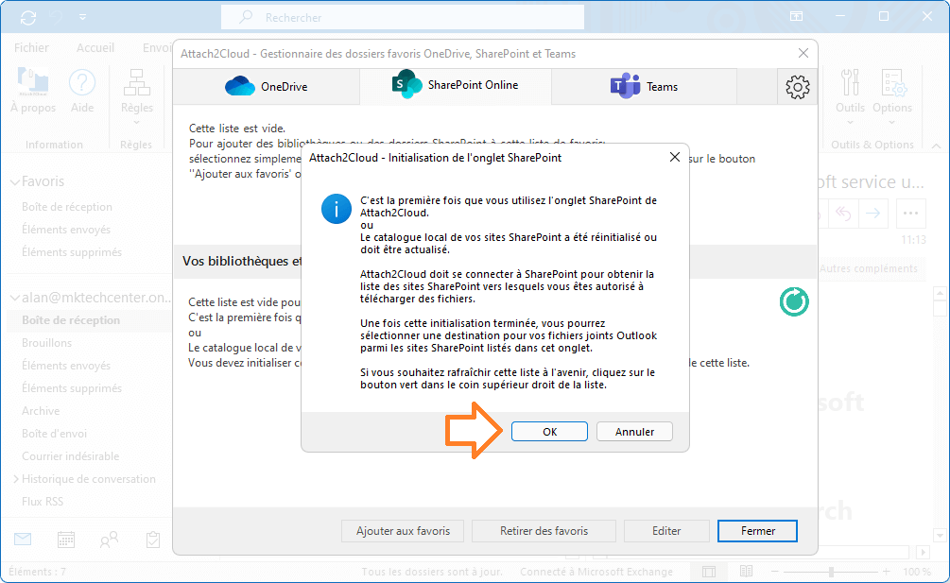Switch to the Accueil ribbon tab
Screen dimensions: 950x583
(95, 46)
